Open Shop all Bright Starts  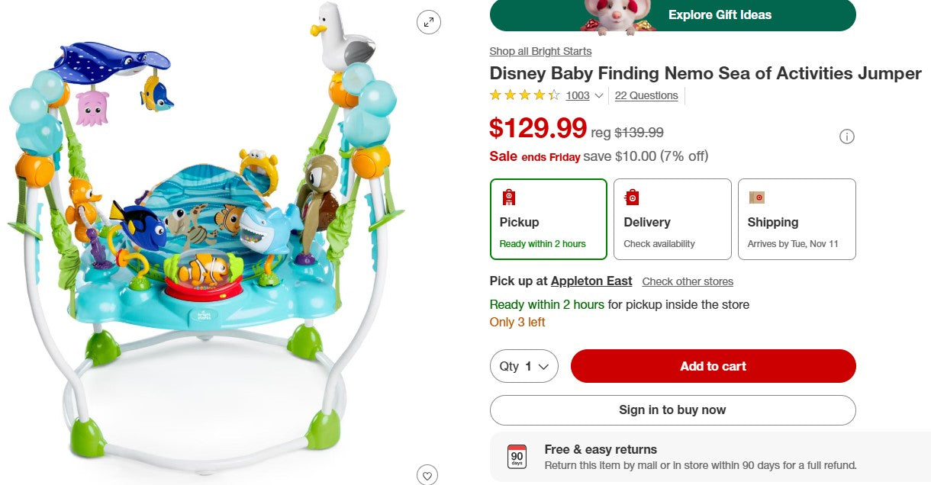(x=540, y=51)
